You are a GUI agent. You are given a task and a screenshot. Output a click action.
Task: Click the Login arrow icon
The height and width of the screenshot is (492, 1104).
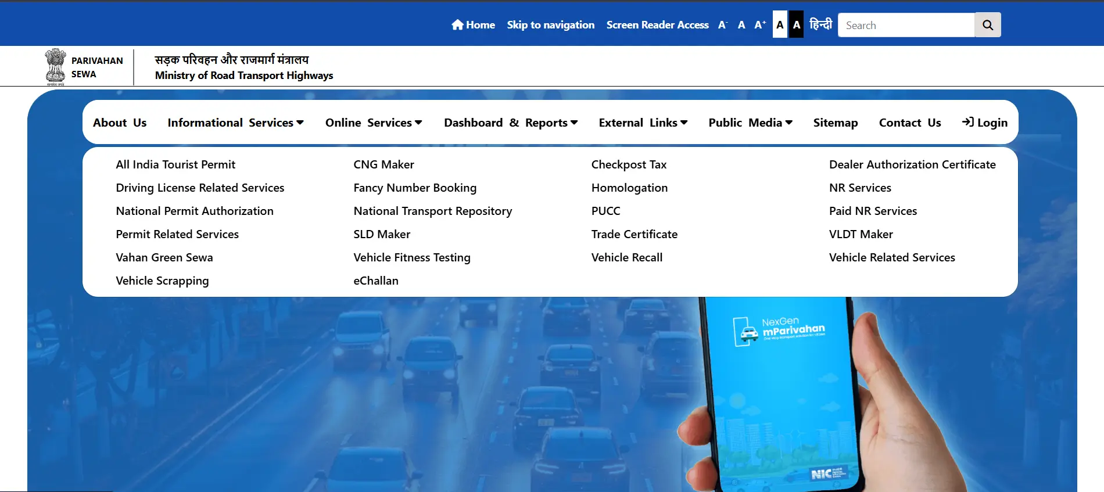[x=967, y=122]
